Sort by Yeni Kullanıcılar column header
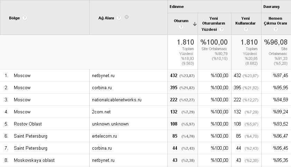Viewport: 291px width, 167px height. [x=245, y=21]
